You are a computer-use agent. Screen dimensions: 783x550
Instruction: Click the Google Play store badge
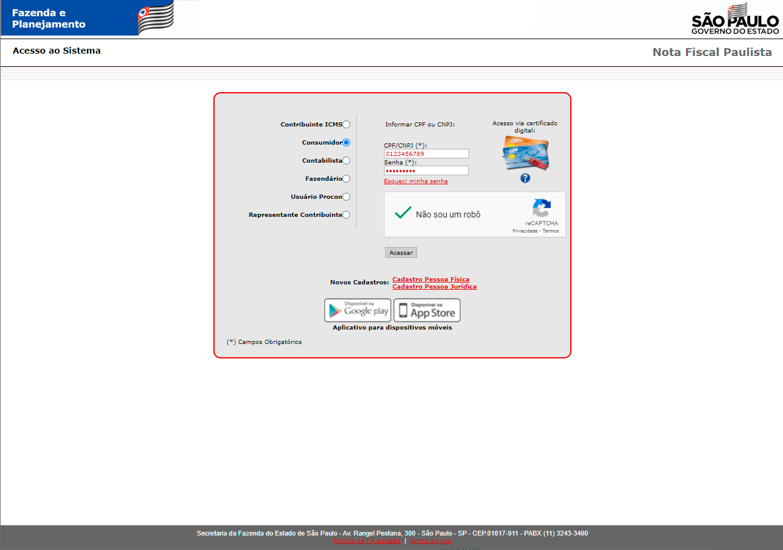coord(357,310)
